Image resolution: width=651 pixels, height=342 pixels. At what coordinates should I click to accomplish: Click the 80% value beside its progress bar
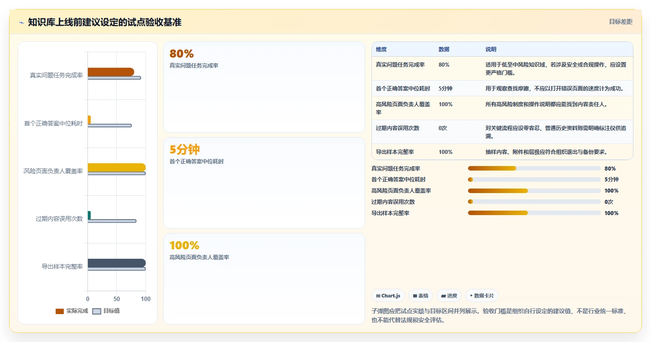click(x=610, y=168)
